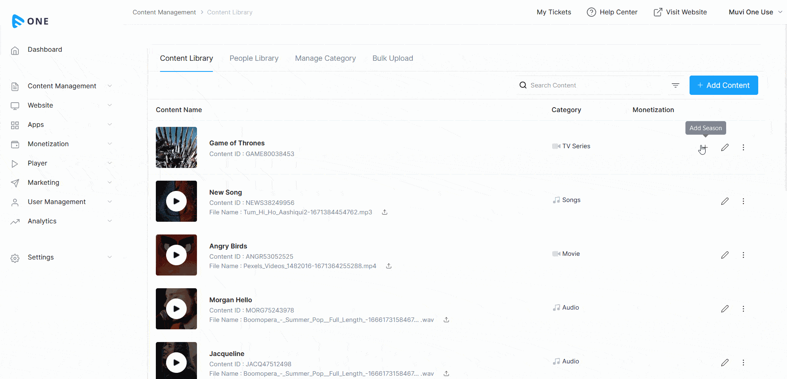
Task: Edit Angry Birds with pencil icon
Action: pos(725,255)
